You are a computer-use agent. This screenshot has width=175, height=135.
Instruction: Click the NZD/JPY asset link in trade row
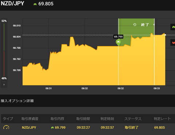pos(29,127)
